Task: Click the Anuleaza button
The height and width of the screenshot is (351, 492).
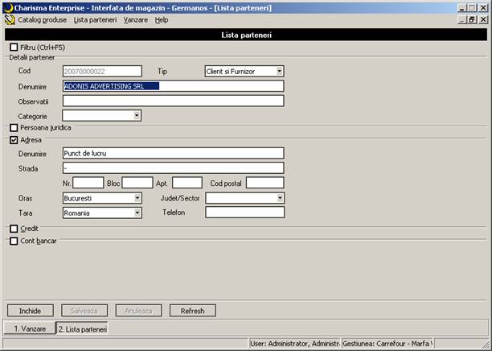Action: tap(138, 311)
